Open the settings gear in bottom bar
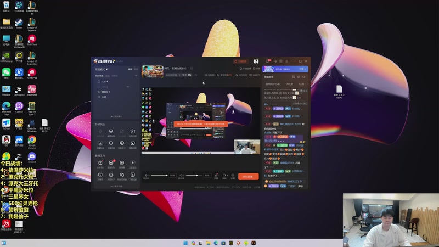Screen dimensions: 439x247 point(233,175)
